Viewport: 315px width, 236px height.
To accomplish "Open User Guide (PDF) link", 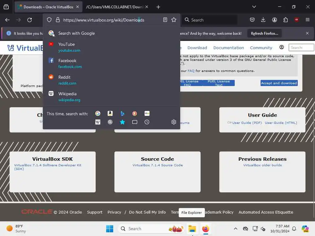I will pos(247,123).
